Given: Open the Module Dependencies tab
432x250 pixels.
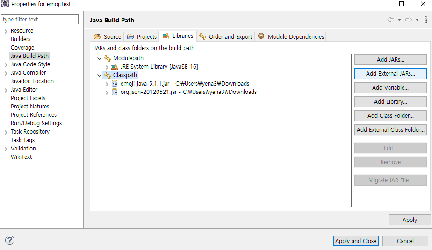Looking at the screenshot, I should tap(291, 36).
